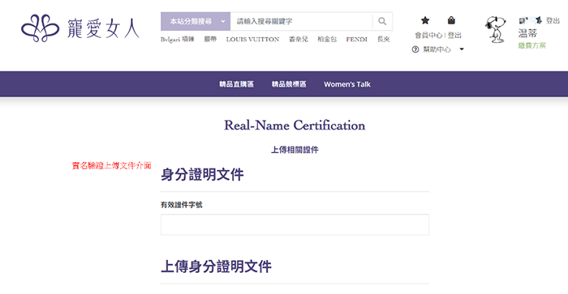The width and height of the screenshot is (568, 294).
Task: Open the 本站分類搜尋 category dropdown
Action: [x=196, y=21]
